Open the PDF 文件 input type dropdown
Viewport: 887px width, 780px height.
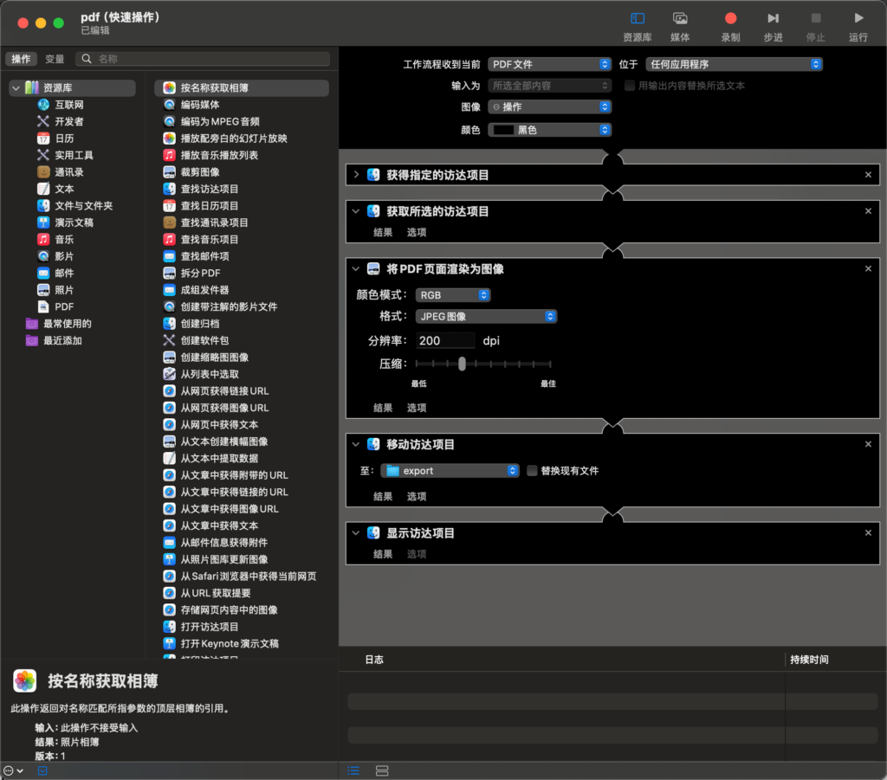pyautogui.click(x=550, y=64)
